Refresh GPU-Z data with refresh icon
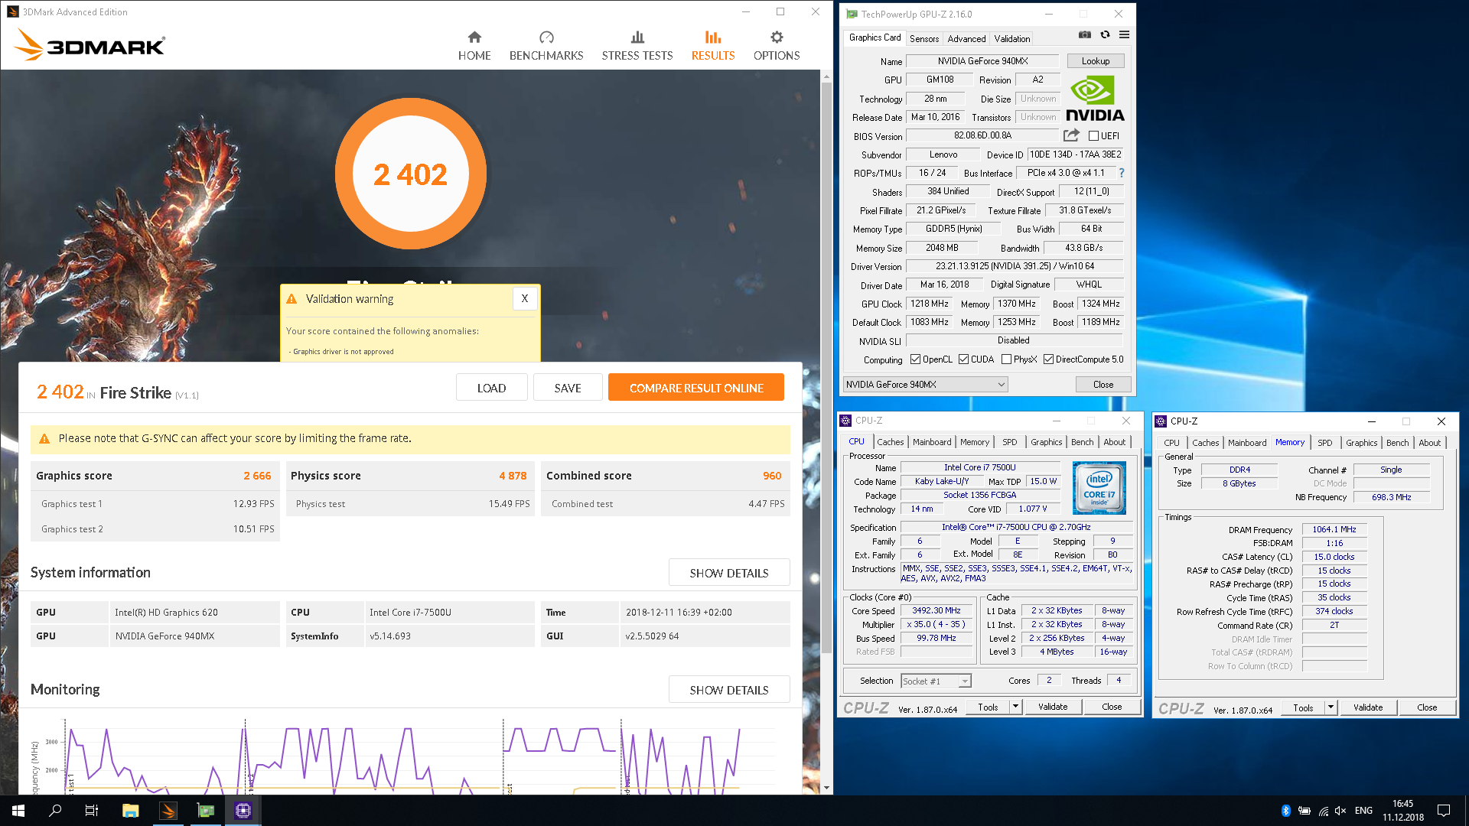 [1105, 35]
